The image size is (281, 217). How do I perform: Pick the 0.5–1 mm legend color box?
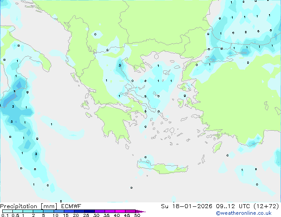click(18, 211)
